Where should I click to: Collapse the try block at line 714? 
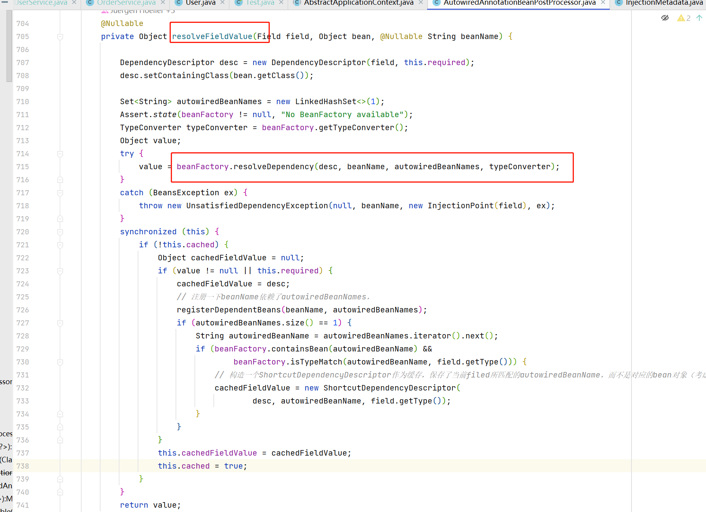click(x=60, y=154)
